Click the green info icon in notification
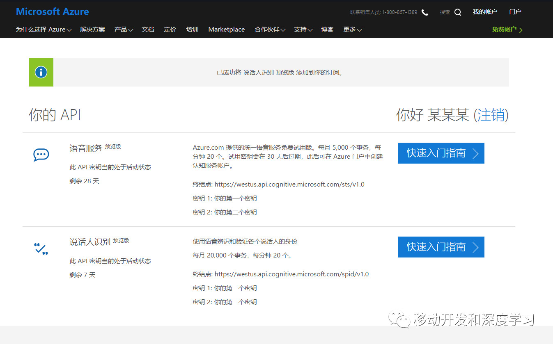Viewport: 553px width, 344px height. [41, 72]
